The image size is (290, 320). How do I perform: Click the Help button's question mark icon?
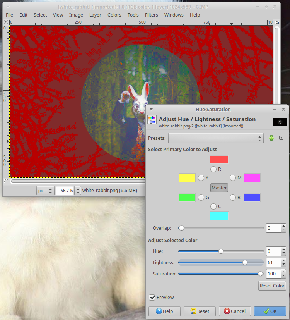[x=159, y=311]
